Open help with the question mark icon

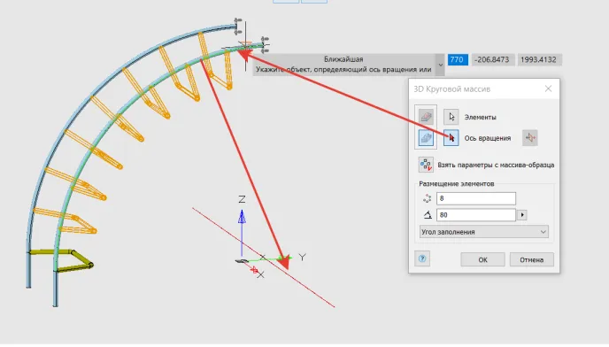(x=422, y=258)
